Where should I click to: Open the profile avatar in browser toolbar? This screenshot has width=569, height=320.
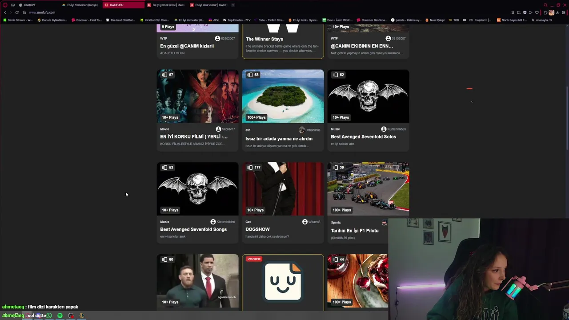tap(552, 12)
